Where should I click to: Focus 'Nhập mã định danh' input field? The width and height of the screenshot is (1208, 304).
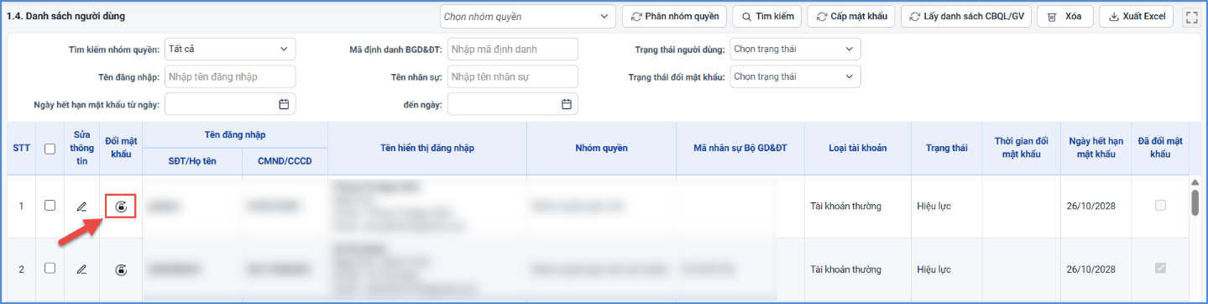tap(513, 49)
